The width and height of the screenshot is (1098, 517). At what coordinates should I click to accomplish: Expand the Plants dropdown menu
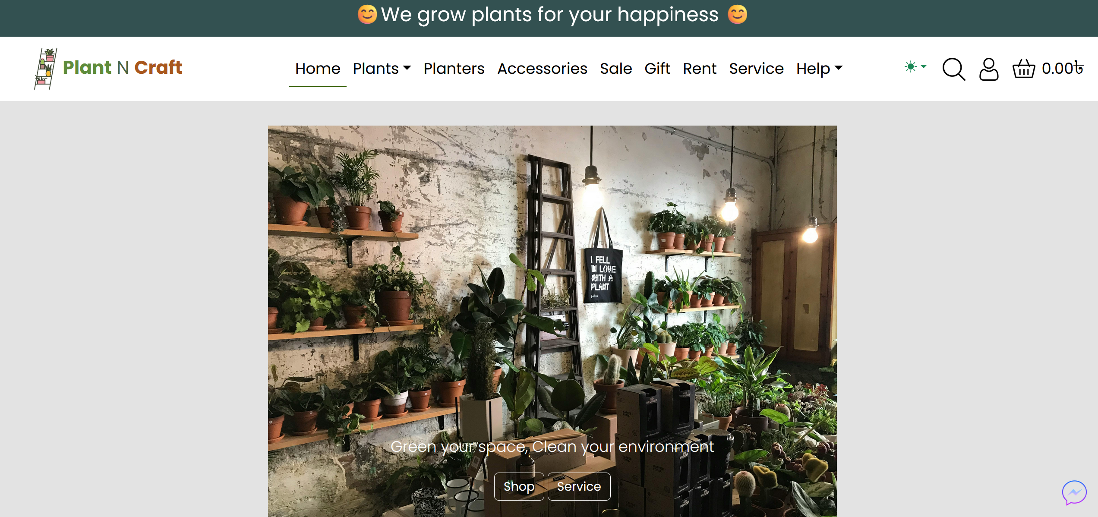coord(382,69)
